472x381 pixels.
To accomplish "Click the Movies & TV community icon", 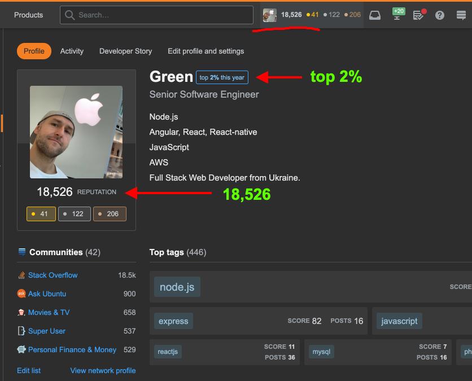I will click(21, 312).
